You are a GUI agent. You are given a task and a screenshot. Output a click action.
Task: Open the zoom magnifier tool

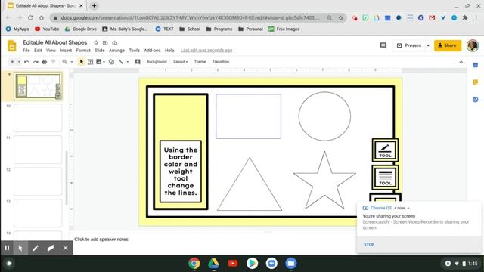[x=64, y=62]
